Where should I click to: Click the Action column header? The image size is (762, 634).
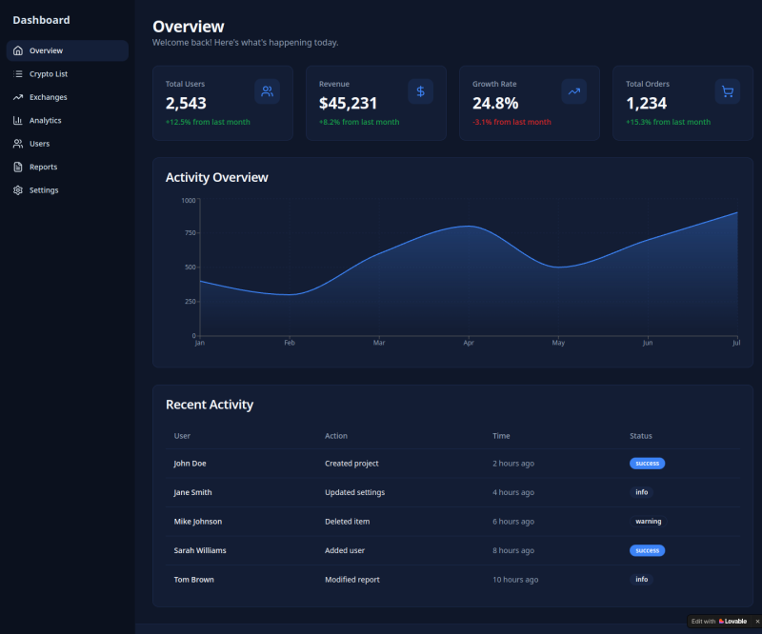(x=336, y=436)
